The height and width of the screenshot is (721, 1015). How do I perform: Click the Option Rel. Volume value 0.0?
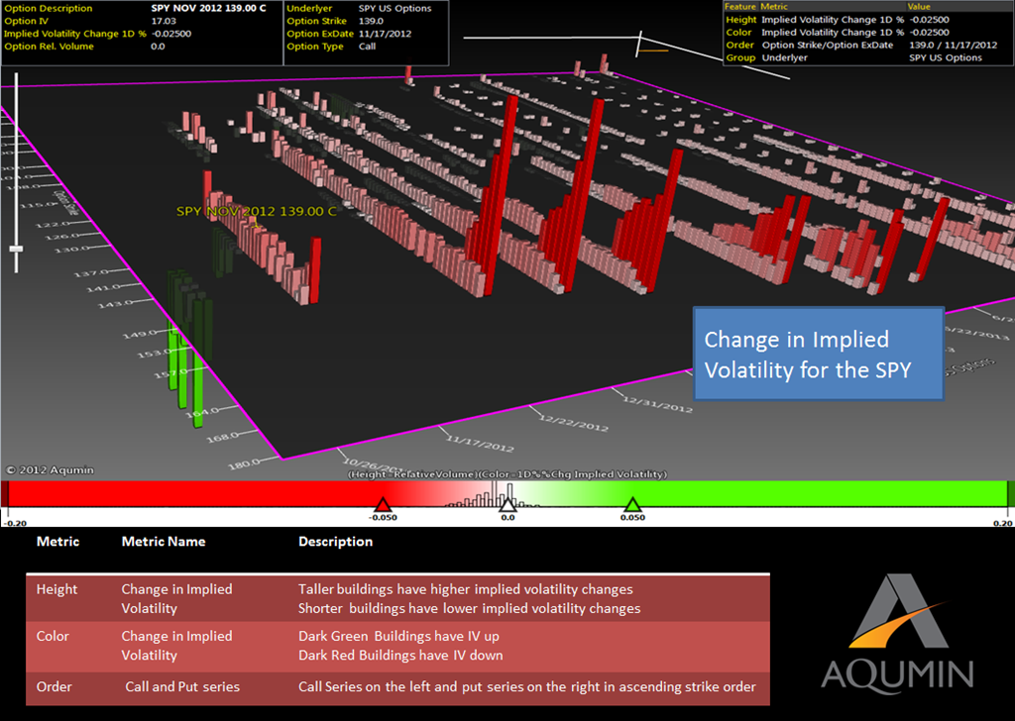pos(158,47)
